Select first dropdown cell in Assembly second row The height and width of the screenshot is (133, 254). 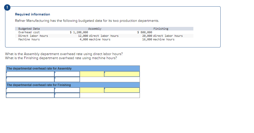pos(30,79)
